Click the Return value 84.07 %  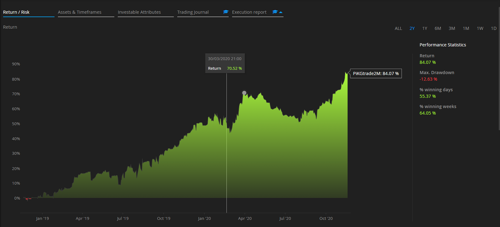tap(428, 62)
